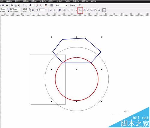Open the 效果 (Effects) menu
Image resolution: width=150 pixels, height=128 pixels.
tap(43, 2)
